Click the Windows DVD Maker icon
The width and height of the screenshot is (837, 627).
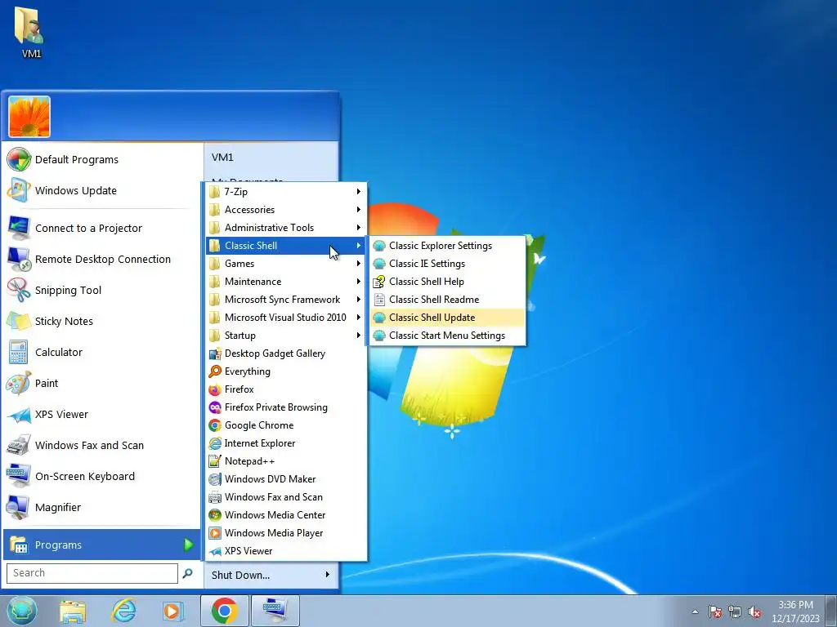(215, 479)
